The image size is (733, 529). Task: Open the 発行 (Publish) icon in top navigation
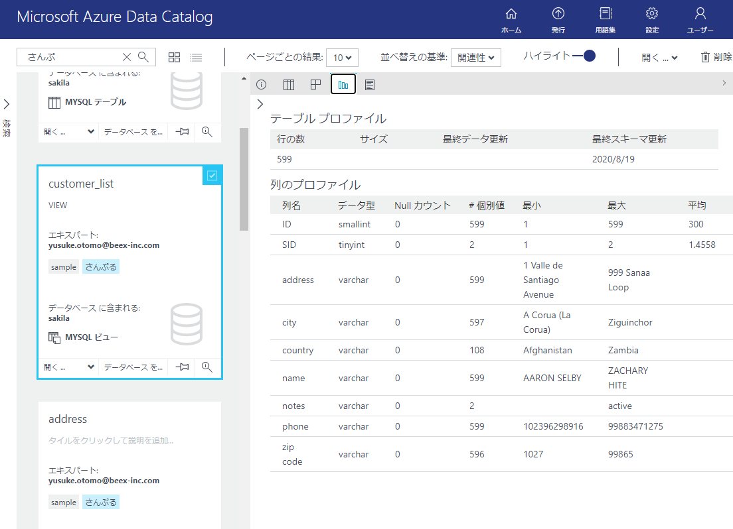tap(558, 19)
